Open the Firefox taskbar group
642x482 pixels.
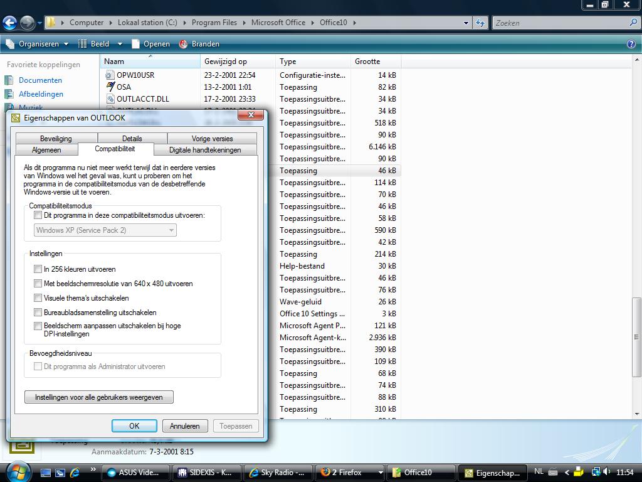(x=350, y=473)
